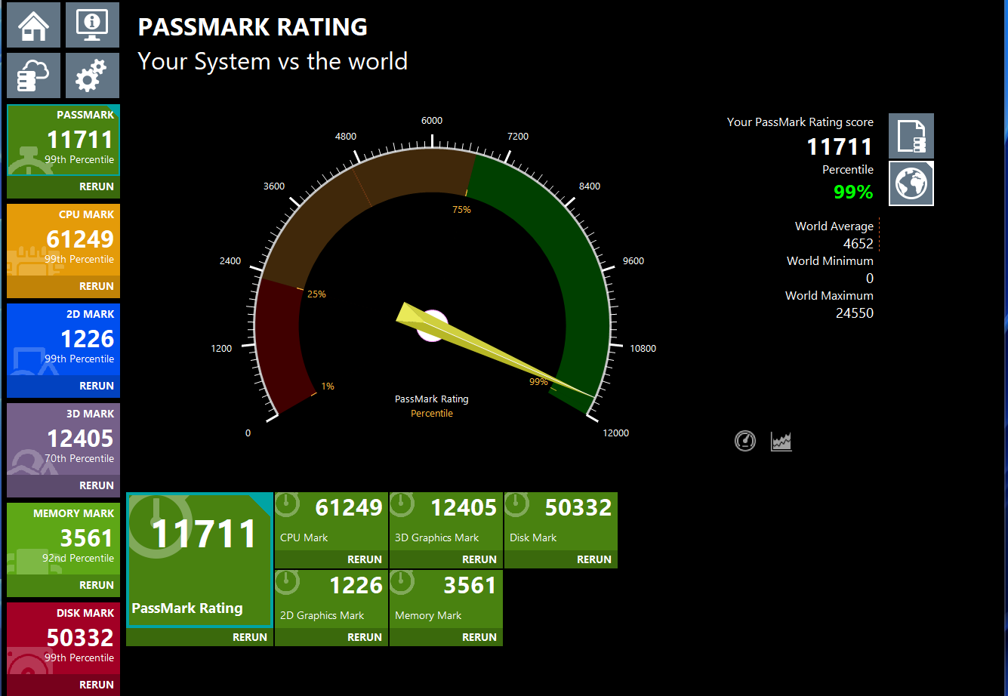This screenshot has width=1008, height=696.
Task: Switch to the speedometer gauge view icon
Action: point(745,441)
